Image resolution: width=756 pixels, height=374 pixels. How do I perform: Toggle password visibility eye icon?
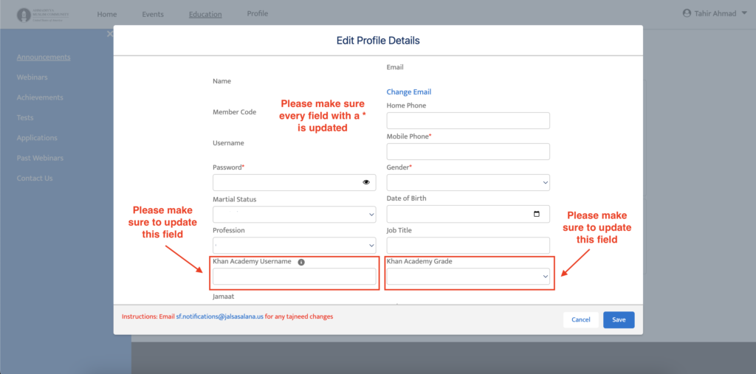[366, 182]
